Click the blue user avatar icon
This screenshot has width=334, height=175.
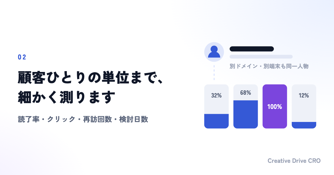pyautogui.click(x=214, y=52)
